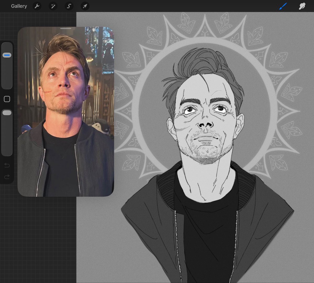Open the Actions wrench menu
The height and width of the screenshot is (283, 314).
tap(37, 6)
